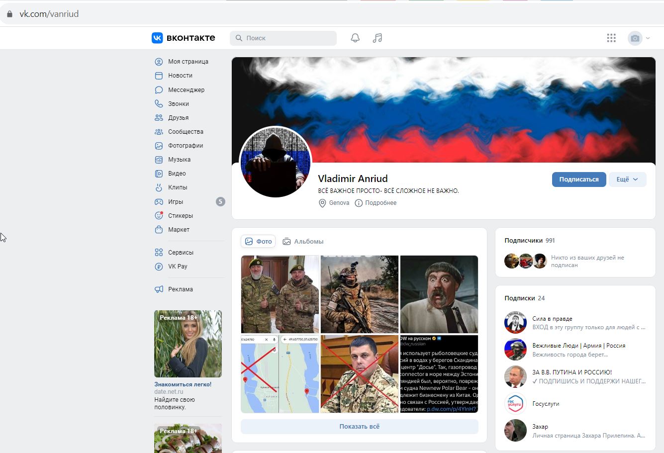
Task: Click the Захар avatar
Action: (x=515, y=430)
